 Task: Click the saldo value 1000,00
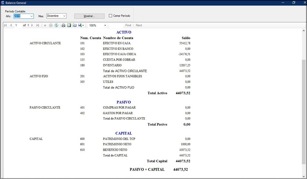[186, 144]
